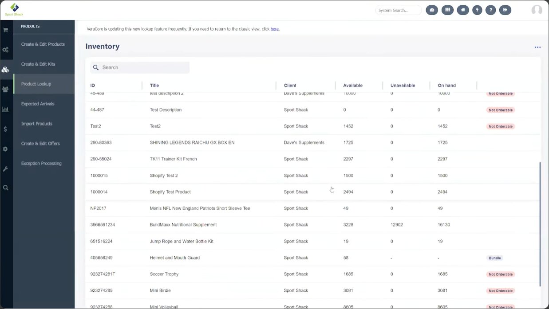Open Expected Arrivals in Products menu

pyautogui.click(x=38, y=104)
